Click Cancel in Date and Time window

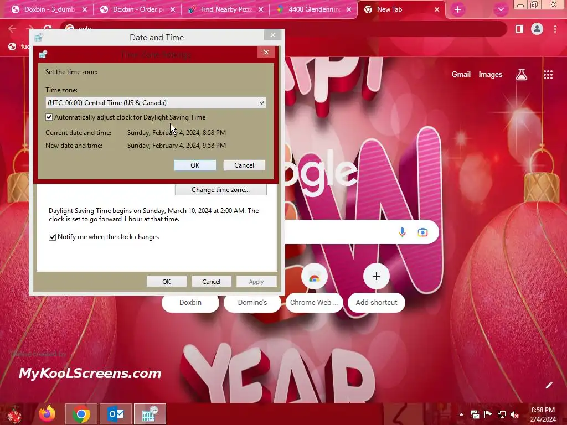click(211, 282)
